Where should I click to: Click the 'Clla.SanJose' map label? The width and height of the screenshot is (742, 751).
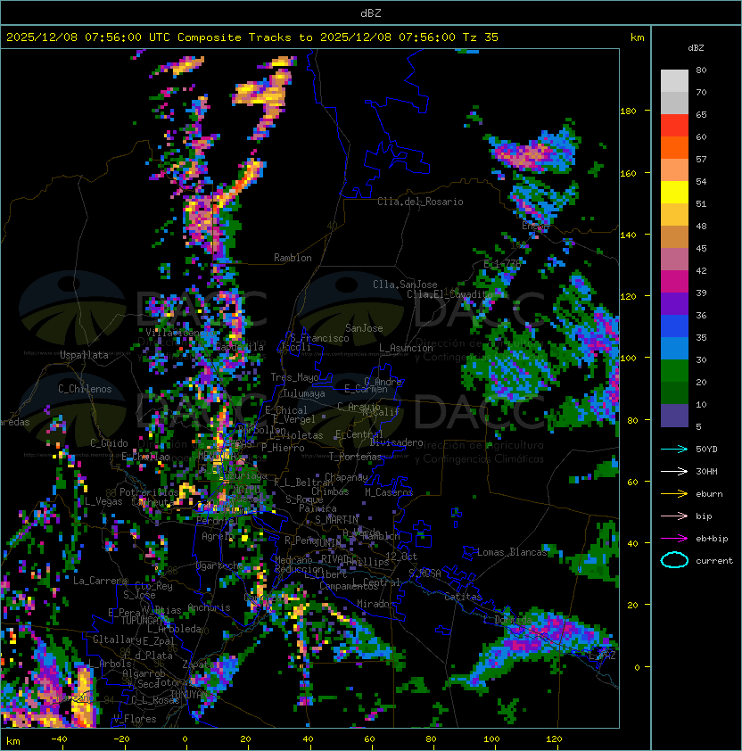[405, 285]
